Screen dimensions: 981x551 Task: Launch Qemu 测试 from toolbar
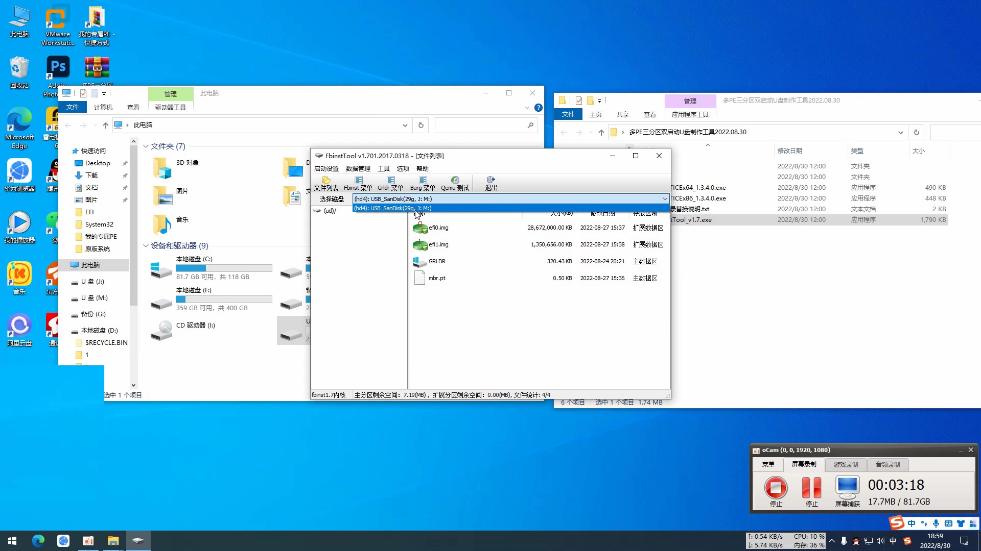455,183
